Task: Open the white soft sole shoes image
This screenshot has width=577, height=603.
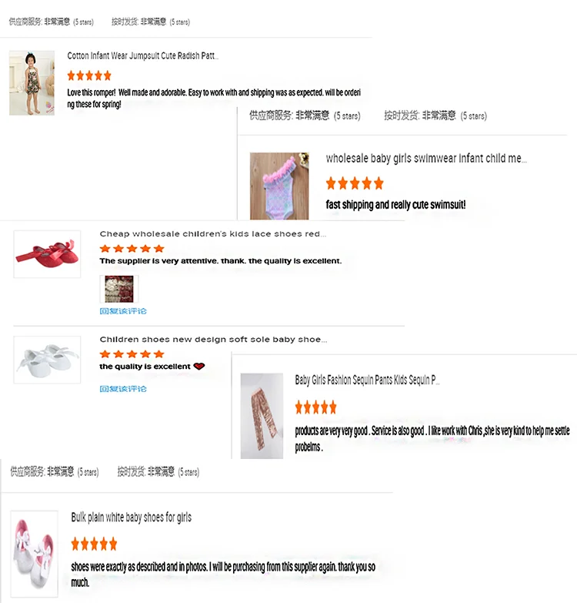Action: 47,360
